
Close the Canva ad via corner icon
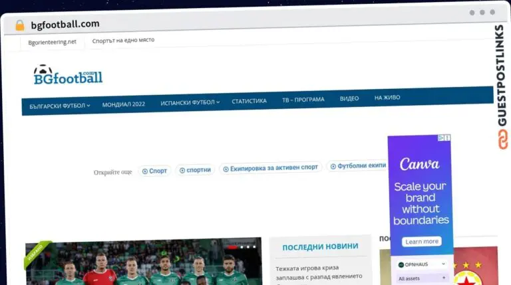[447, 138]
